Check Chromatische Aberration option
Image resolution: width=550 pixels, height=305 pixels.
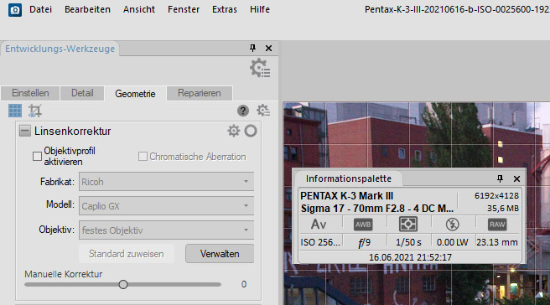pos(143,157)
